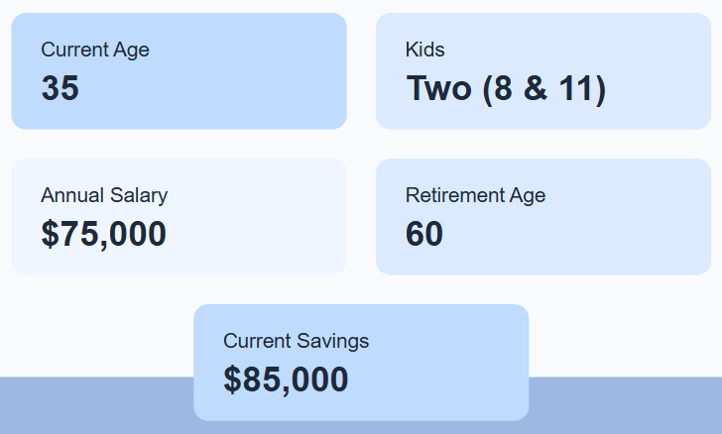Click the Annual Salary label
Screen dimensions: 722x434
(104, 195)
